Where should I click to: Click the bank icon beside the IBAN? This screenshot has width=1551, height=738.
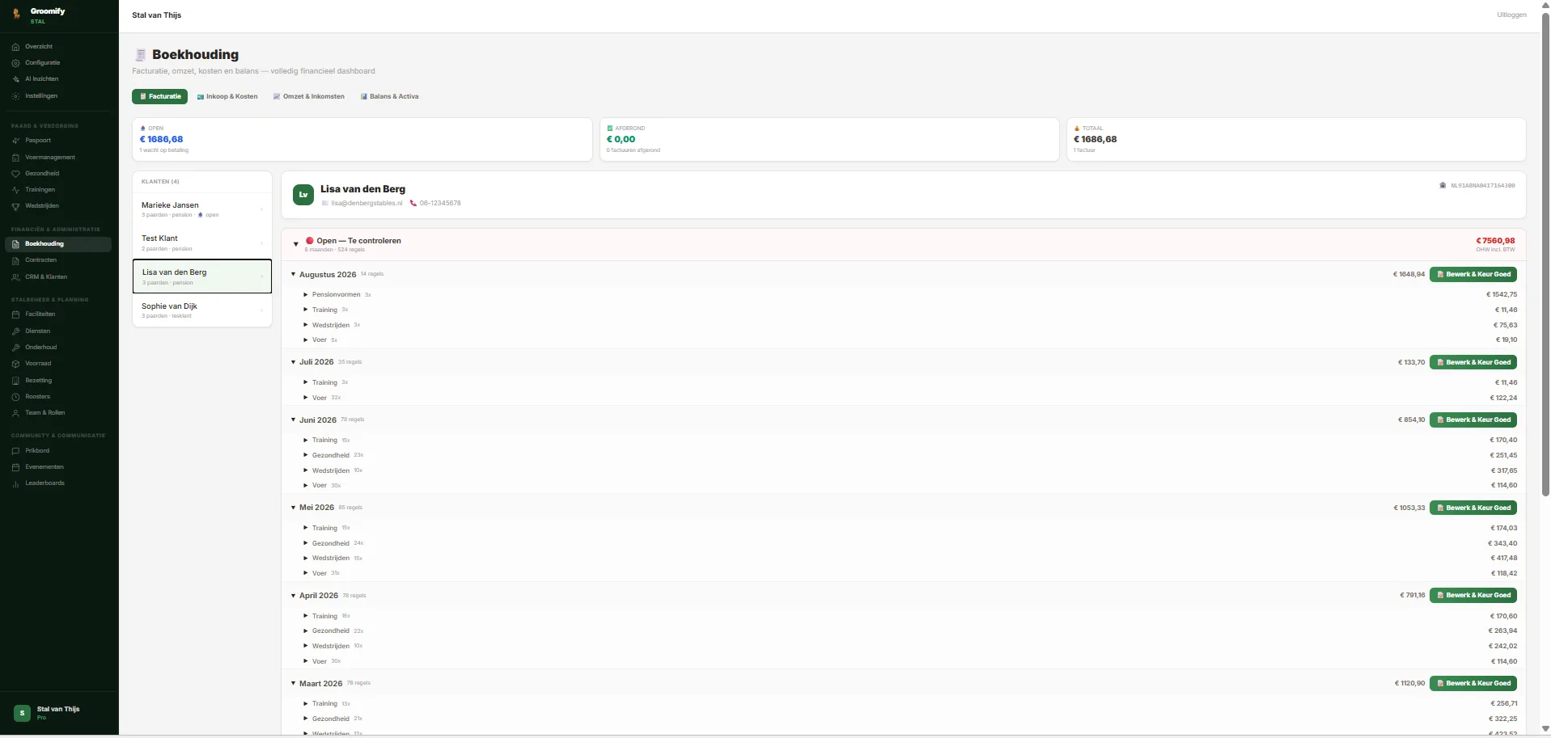coord(1443,186)
